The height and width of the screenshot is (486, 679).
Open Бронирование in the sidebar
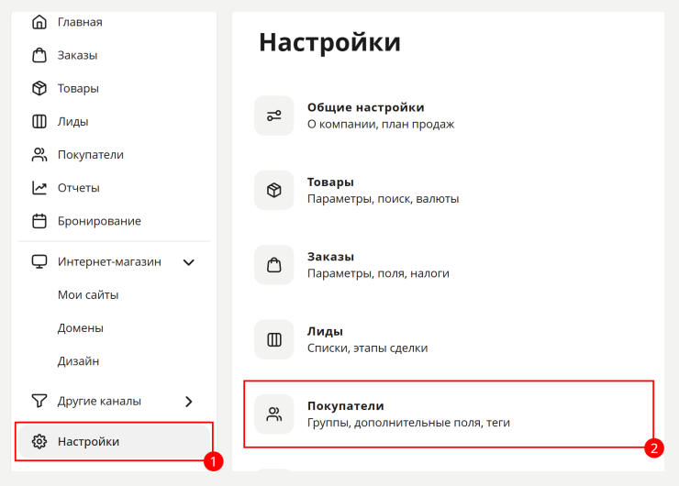(x=100, y=221)
